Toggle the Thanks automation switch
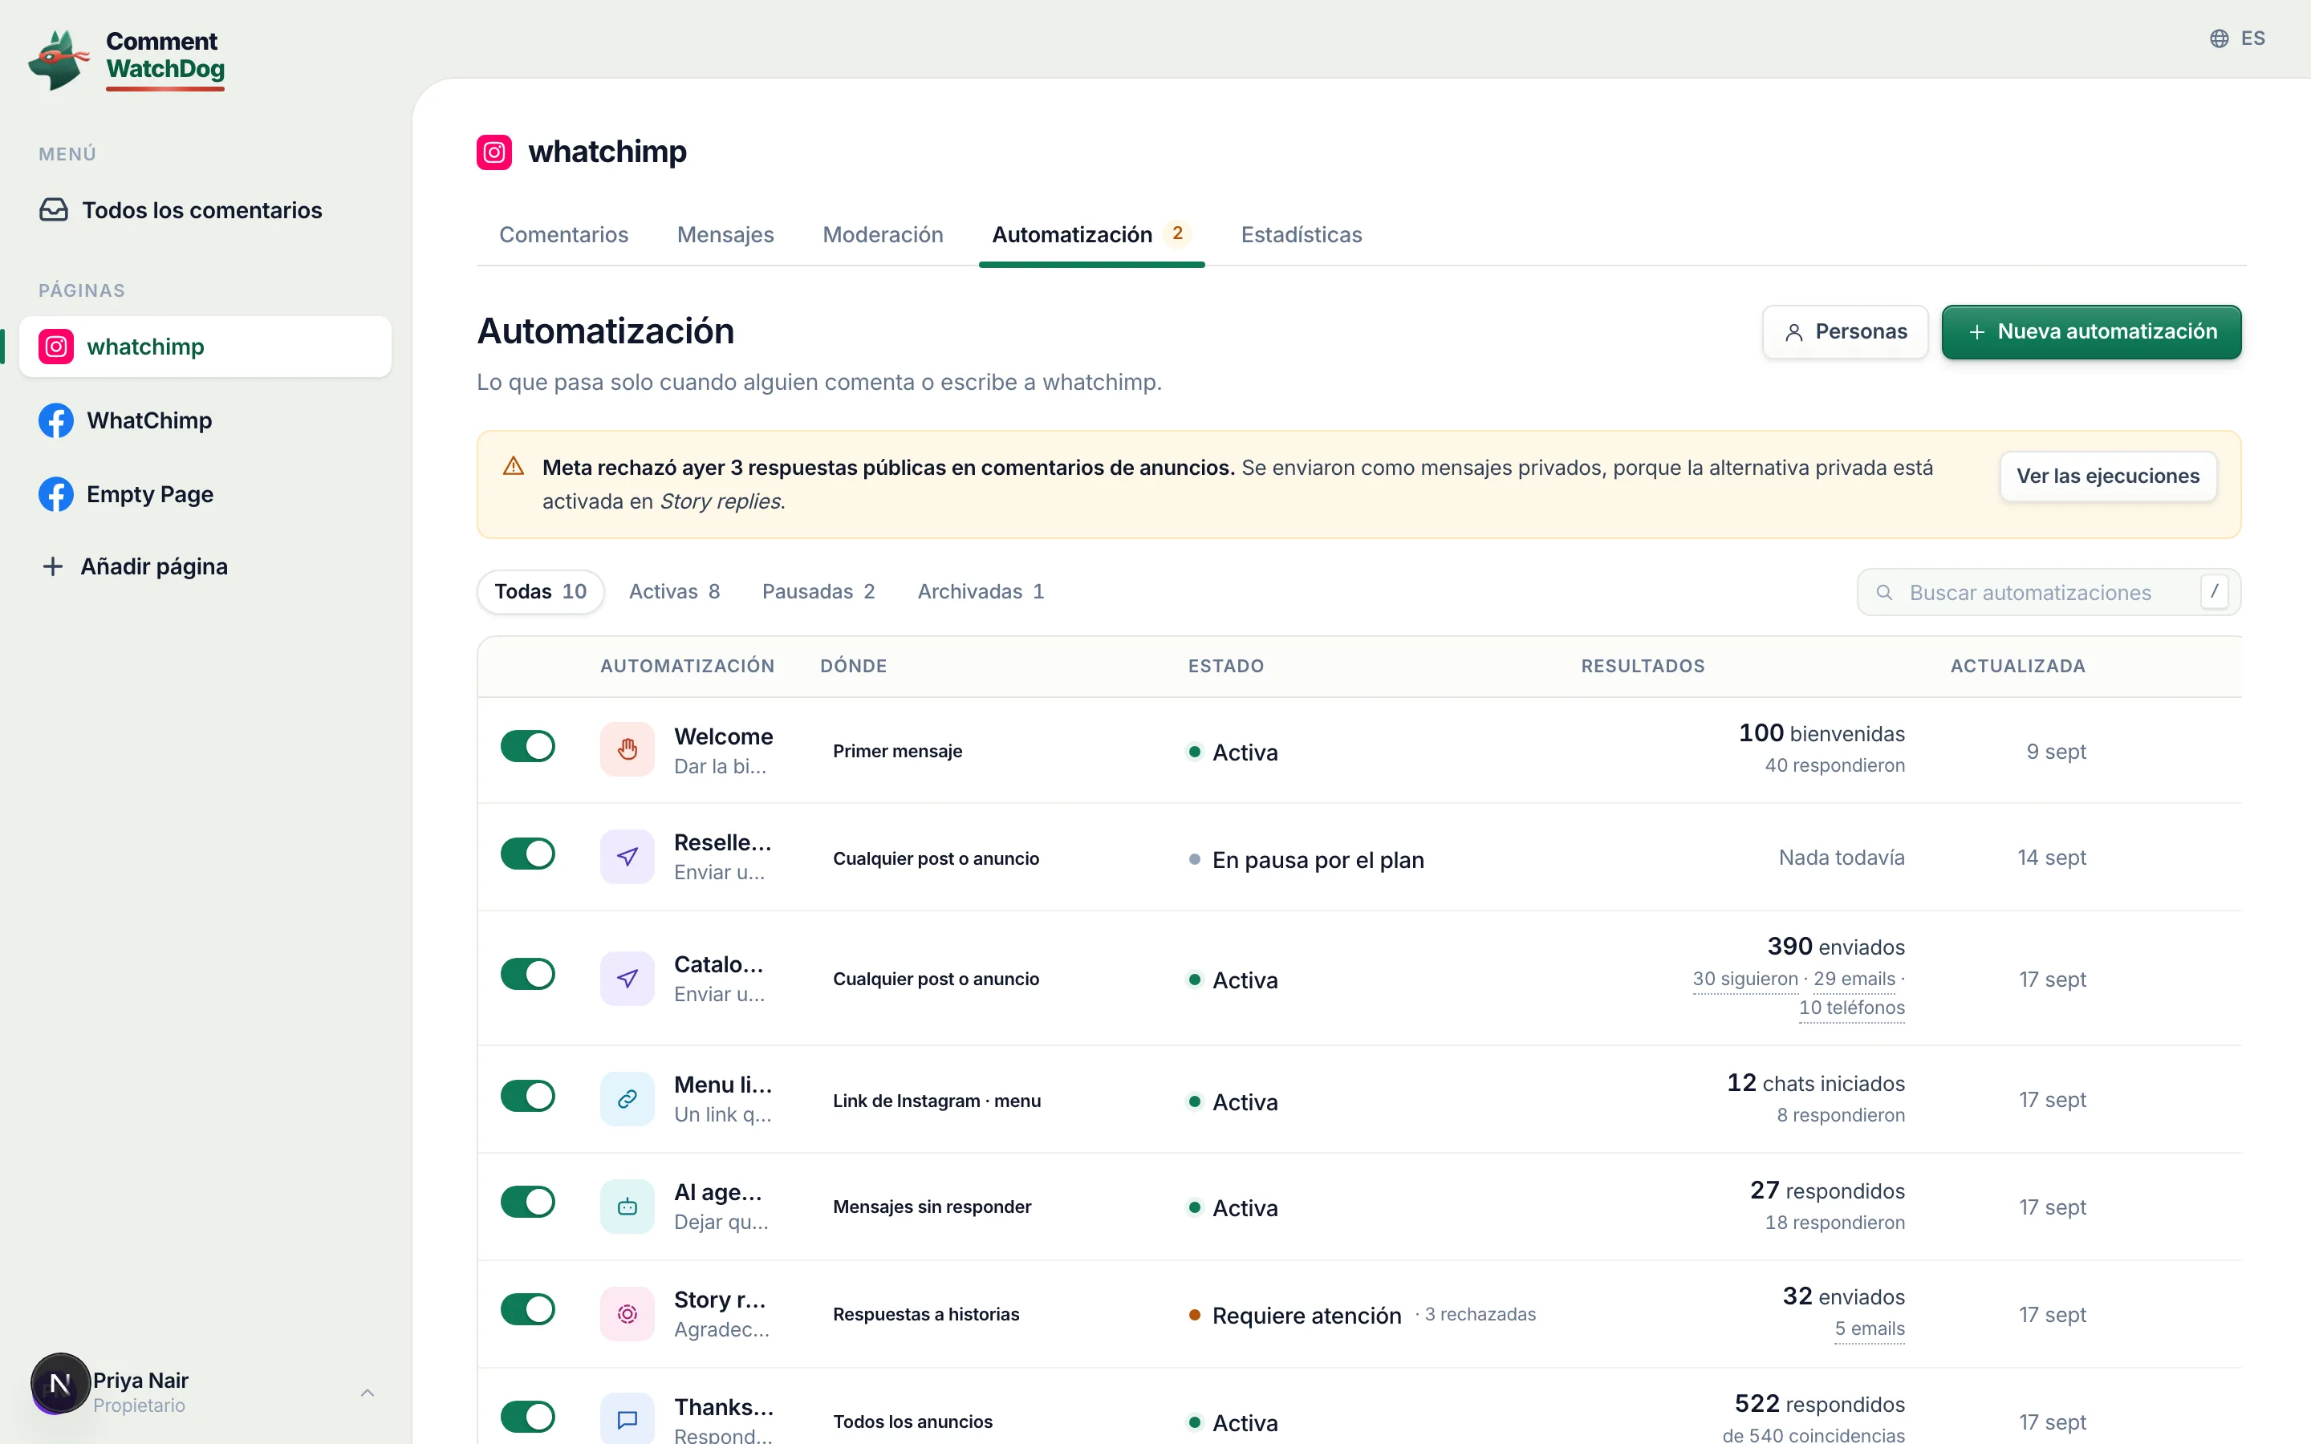The image size is (2311, 1444). (528, 1418)
